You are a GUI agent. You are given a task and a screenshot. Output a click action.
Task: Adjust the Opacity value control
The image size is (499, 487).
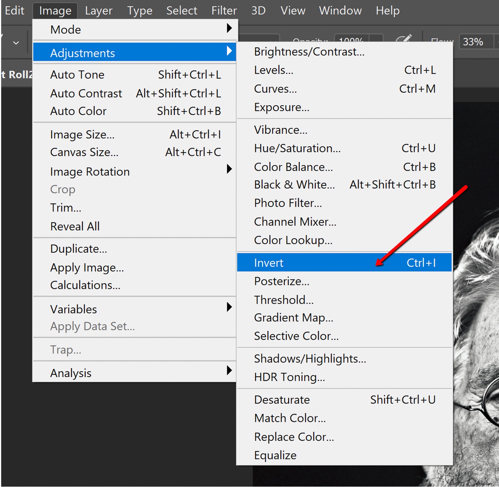[351, 41]
